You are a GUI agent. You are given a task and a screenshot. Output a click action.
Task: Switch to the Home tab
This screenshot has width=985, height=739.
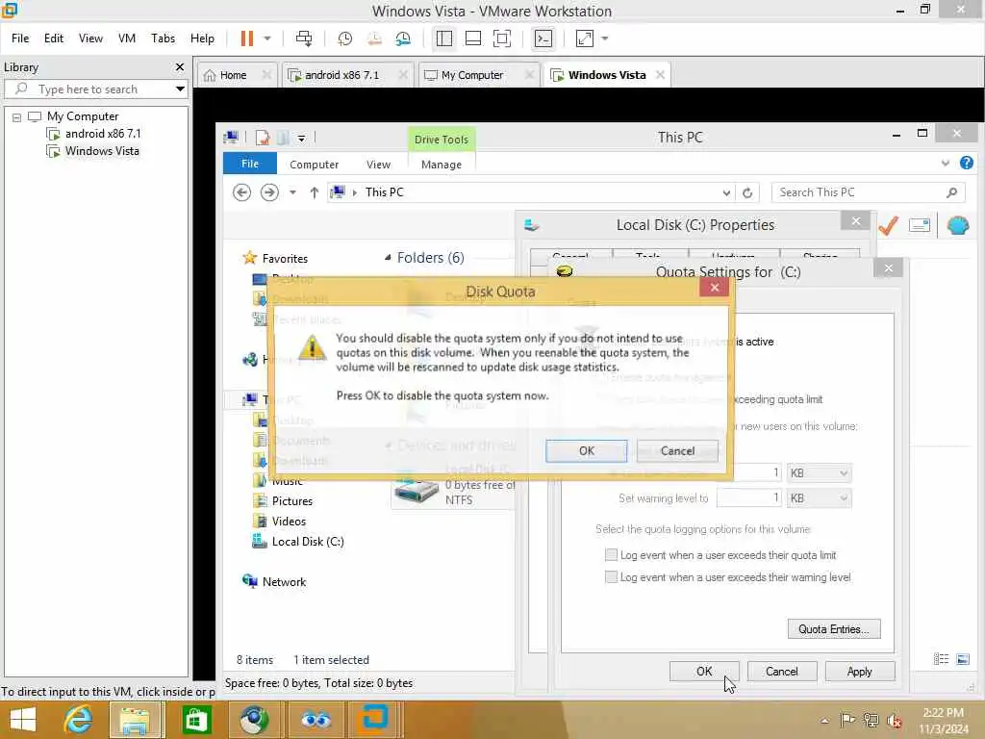point(234,75)
